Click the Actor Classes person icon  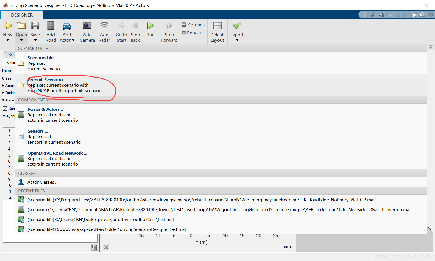21,182
